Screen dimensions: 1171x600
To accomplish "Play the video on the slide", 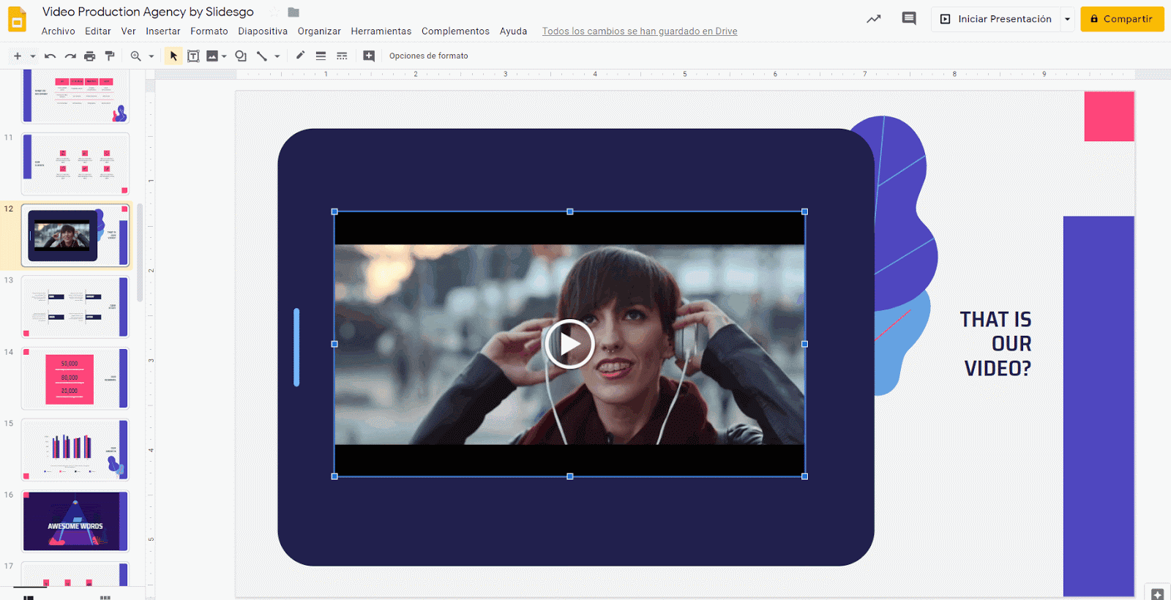I will coord(569,344).
